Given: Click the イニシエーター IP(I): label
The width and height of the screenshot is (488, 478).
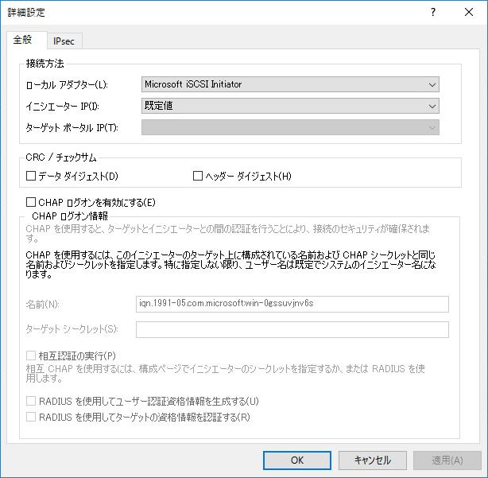Looking at the screenshot, I should [63, 107].
